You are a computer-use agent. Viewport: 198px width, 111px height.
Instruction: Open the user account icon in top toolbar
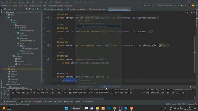(144, 6)
